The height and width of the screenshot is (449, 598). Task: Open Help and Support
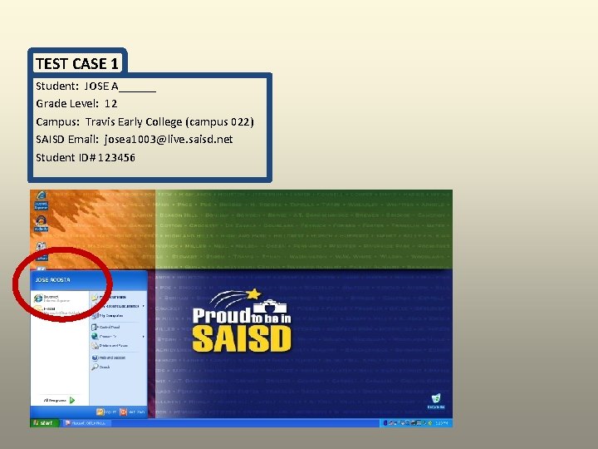pos(109,358)
